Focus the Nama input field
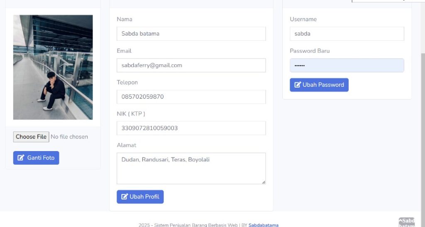 point(191,34)
